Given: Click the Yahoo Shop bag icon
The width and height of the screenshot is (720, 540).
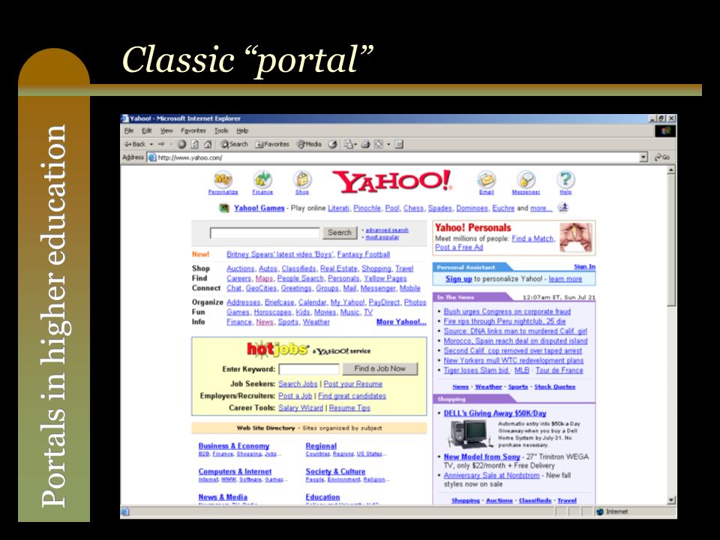Looking at the screenshot, I should coord(302,179).
